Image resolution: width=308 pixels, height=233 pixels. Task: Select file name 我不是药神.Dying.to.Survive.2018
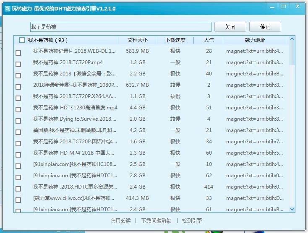coord(75,119)
